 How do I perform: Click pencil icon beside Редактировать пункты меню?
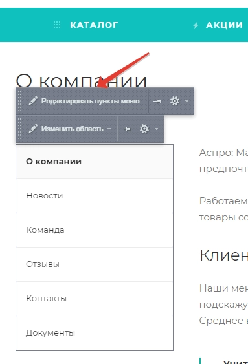pyautogui.click(x=33, y=102)
